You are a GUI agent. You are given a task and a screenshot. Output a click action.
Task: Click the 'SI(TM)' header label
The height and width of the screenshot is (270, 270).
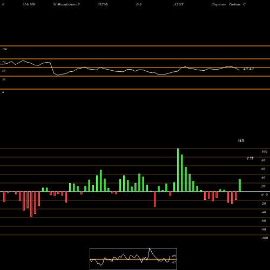click(x=103, y=4)
